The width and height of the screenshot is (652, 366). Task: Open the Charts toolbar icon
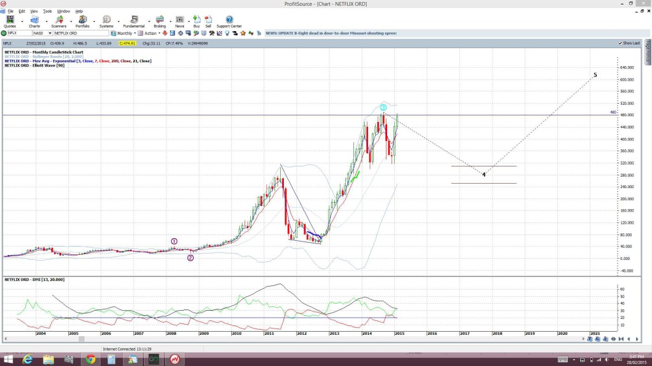click(x=34, y=20)
